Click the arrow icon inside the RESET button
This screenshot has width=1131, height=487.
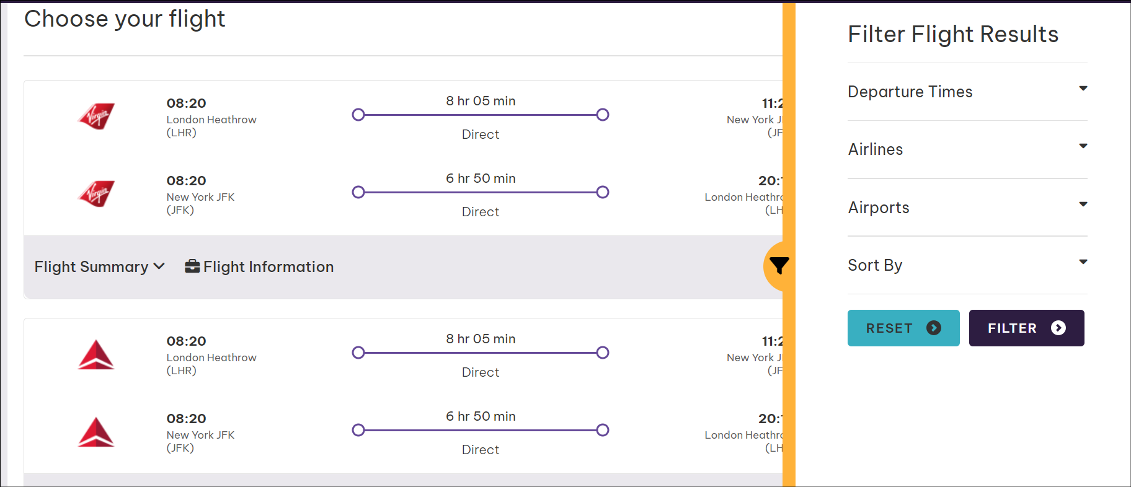coord(933,328)
